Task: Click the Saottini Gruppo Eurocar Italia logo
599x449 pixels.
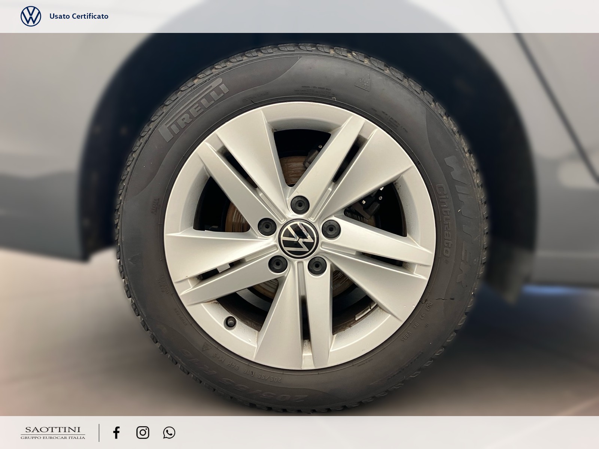Action: coord(53,433)
